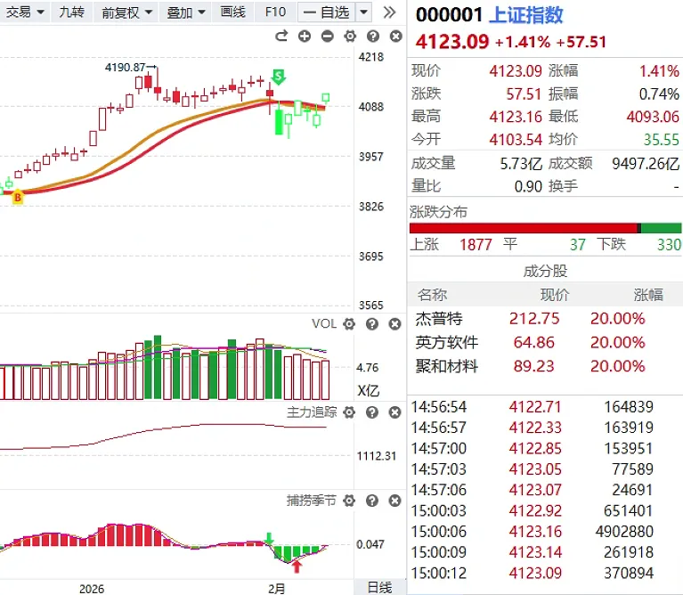683x595 pixels.
Task: Open VOL indicator settings gear
Action: click(x=349, y=324)
